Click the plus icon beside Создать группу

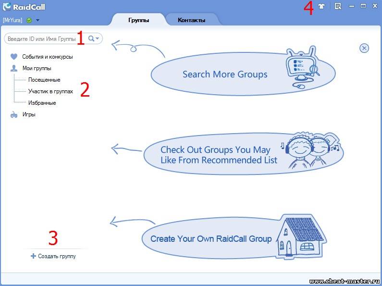point(33,256)
